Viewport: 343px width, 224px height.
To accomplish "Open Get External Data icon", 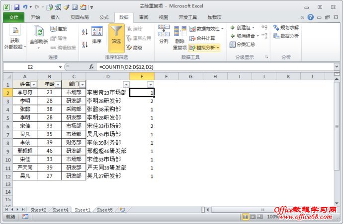I will point(15,30).
